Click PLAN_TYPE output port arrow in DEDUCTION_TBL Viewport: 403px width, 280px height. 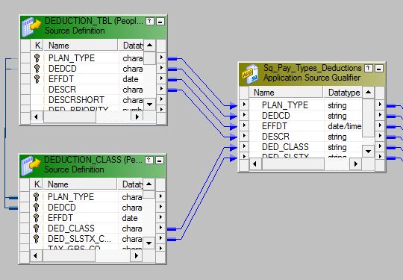click(x=161, y=57)
